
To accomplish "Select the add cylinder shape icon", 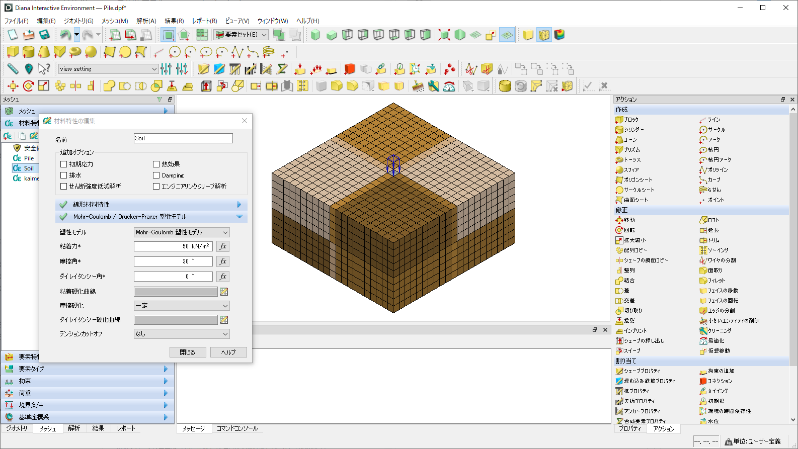I will (x=28, y=52).
